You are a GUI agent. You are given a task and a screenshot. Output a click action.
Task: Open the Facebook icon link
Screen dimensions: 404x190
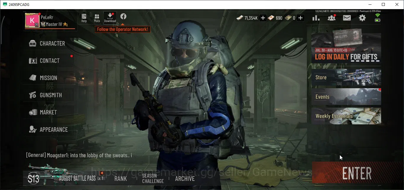pyautogui.click(x=123, y=16)
